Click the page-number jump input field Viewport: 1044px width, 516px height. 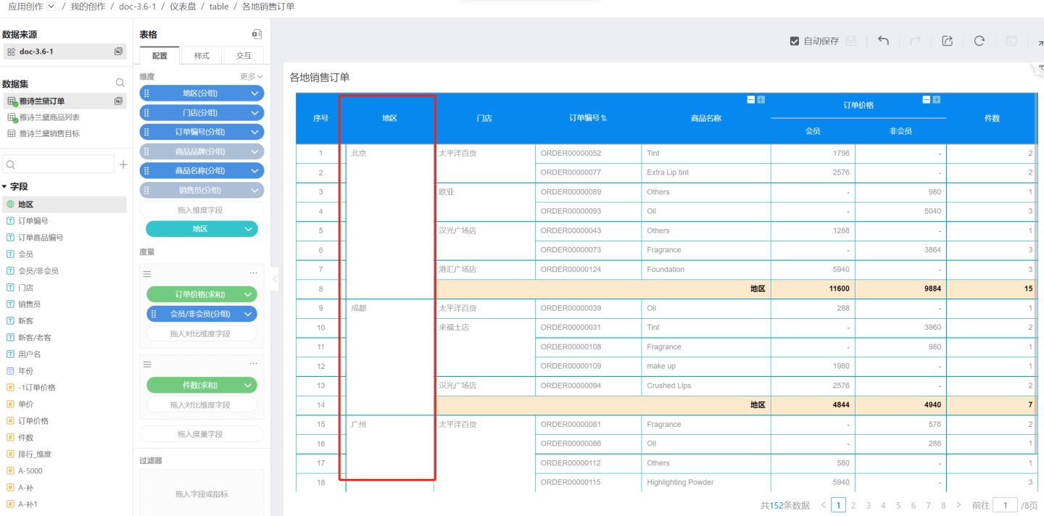(1005, 505)
